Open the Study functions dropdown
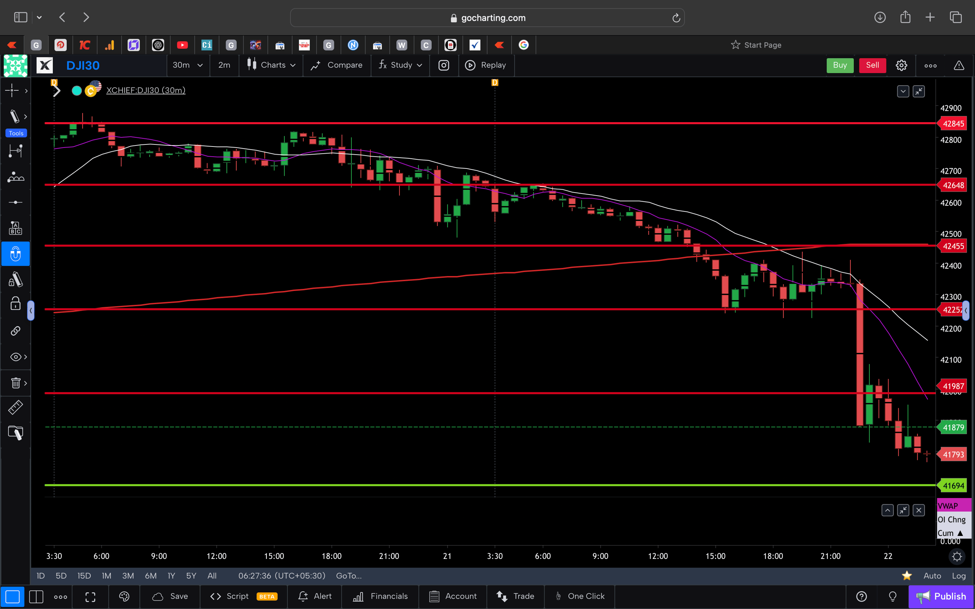The image size is (975, 609). (400, 65)
